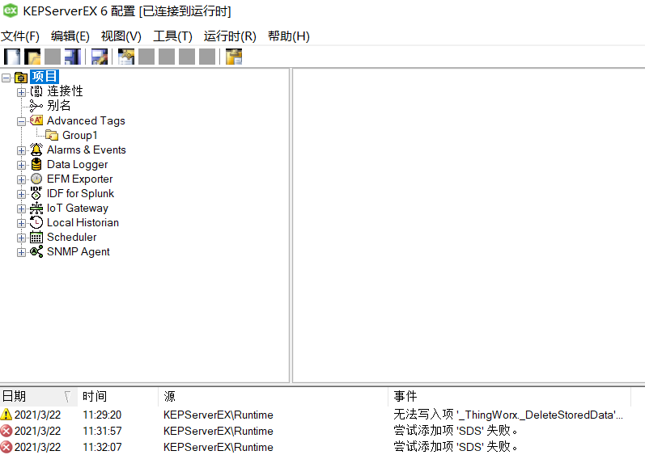Click the IoT Gateway network icon
Screen dimensions: 645x455
coord(36,208)
